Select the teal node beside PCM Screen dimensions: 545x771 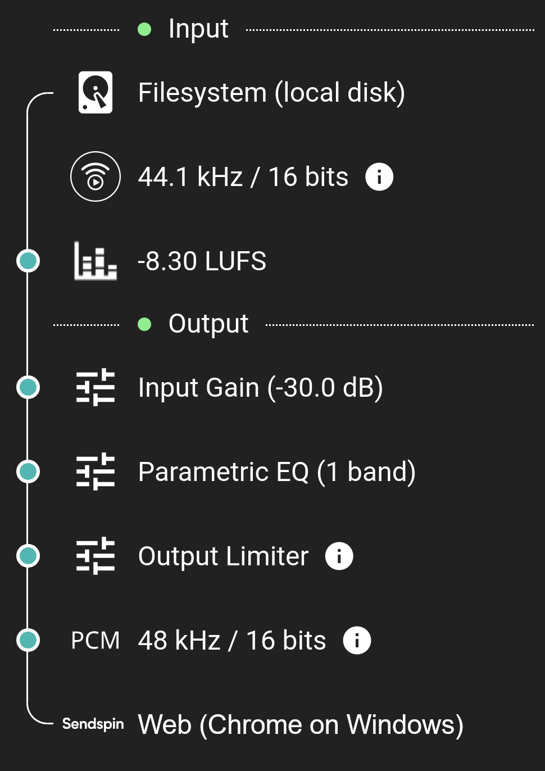coord(28,640)
